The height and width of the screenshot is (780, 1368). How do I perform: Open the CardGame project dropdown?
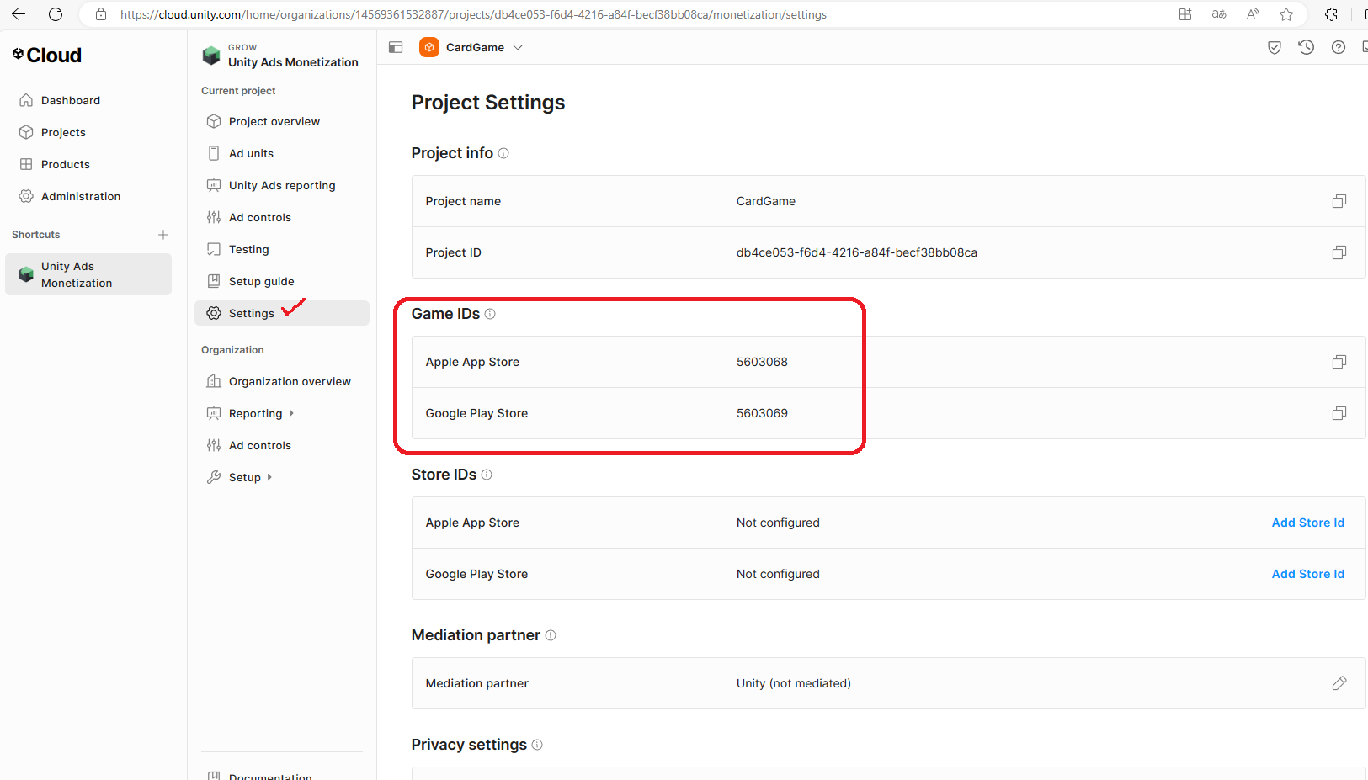518,48
